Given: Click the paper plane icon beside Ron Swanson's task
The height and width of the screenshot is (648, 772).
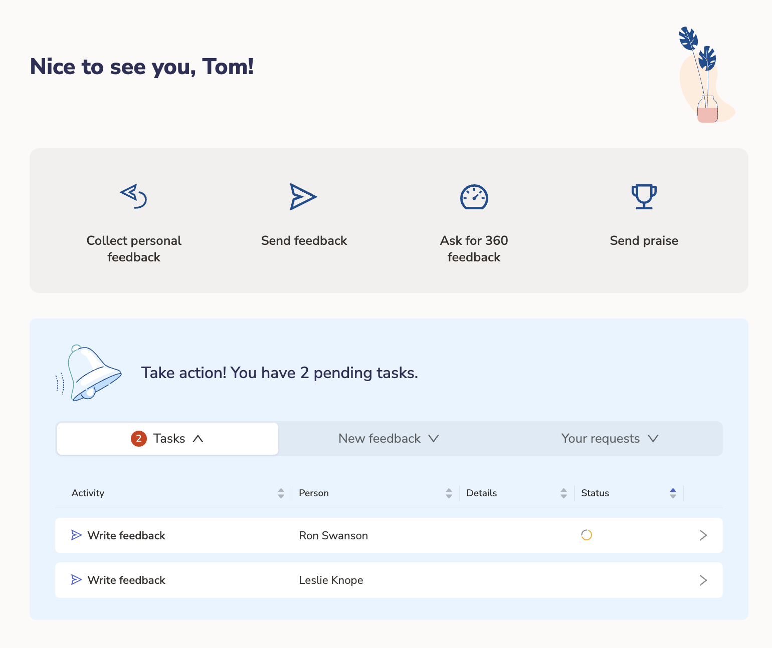Looking at the screenshot, I should [76, 535].
